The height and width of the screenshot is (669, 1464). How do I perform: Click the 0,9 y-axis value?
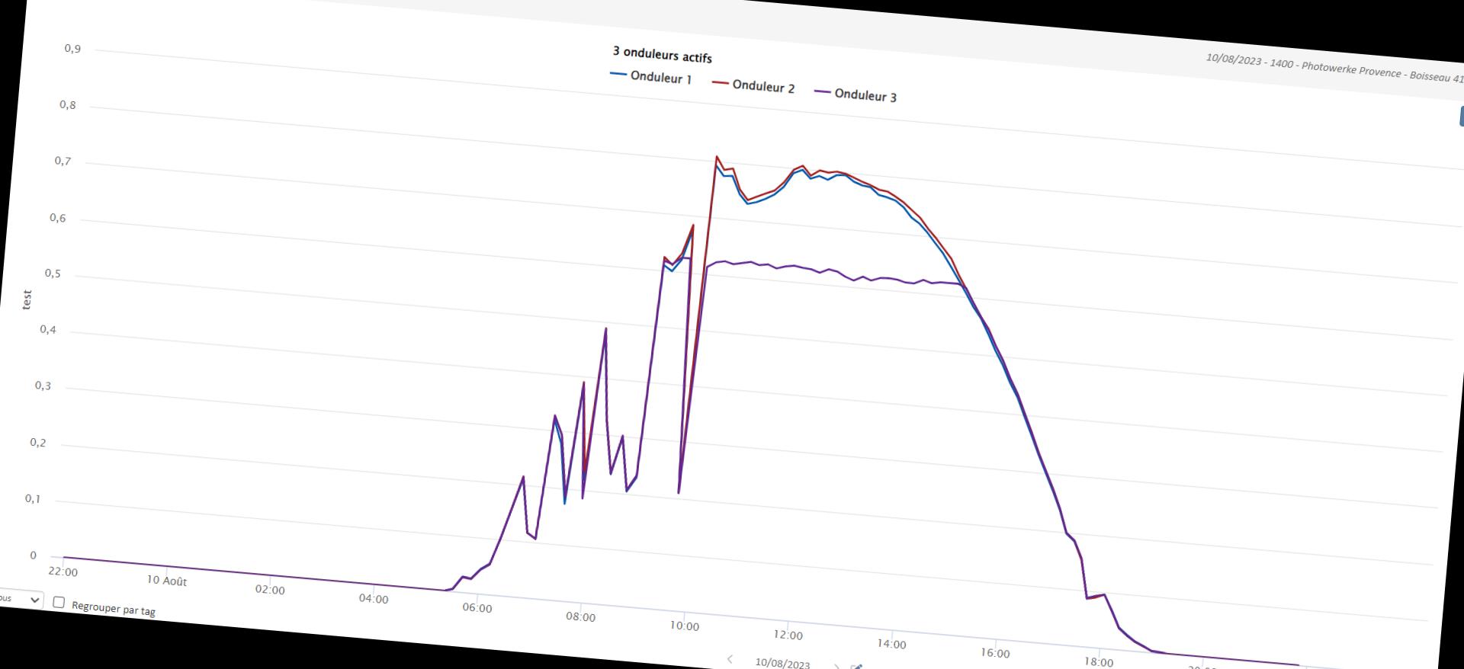point(72,49)
